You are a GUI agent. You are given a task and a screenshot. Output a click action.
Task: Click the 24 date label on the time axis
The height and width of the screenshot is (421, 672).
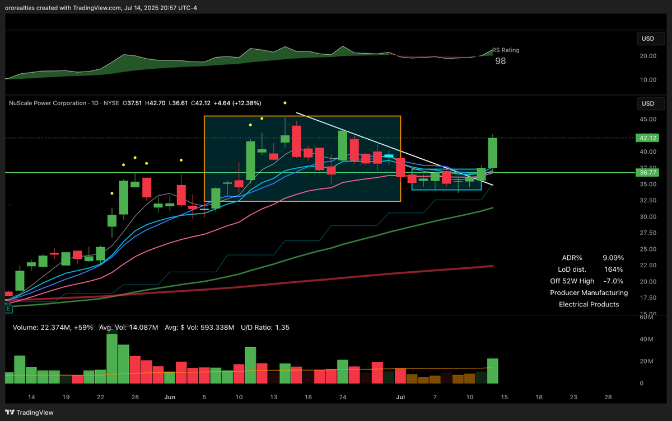click(x=343, y=396)
